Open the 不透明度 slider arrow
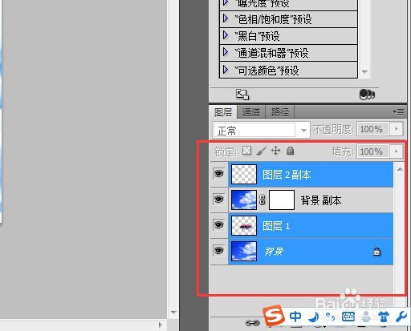 tap(397, 129)
